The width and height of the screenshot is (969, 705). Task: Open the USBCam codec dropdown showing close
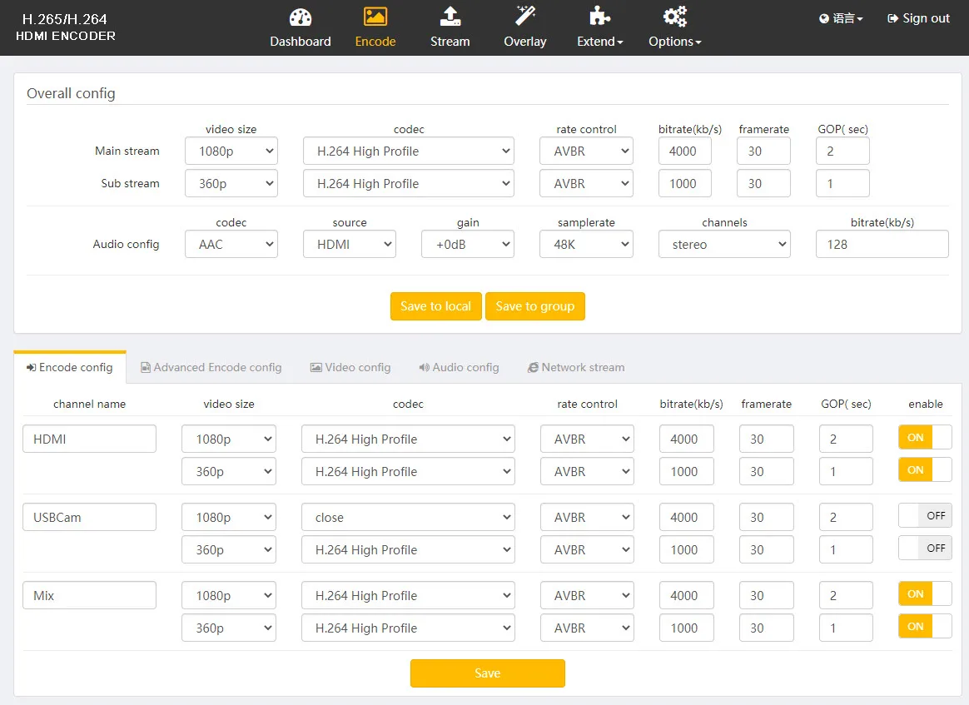point(408,518)
